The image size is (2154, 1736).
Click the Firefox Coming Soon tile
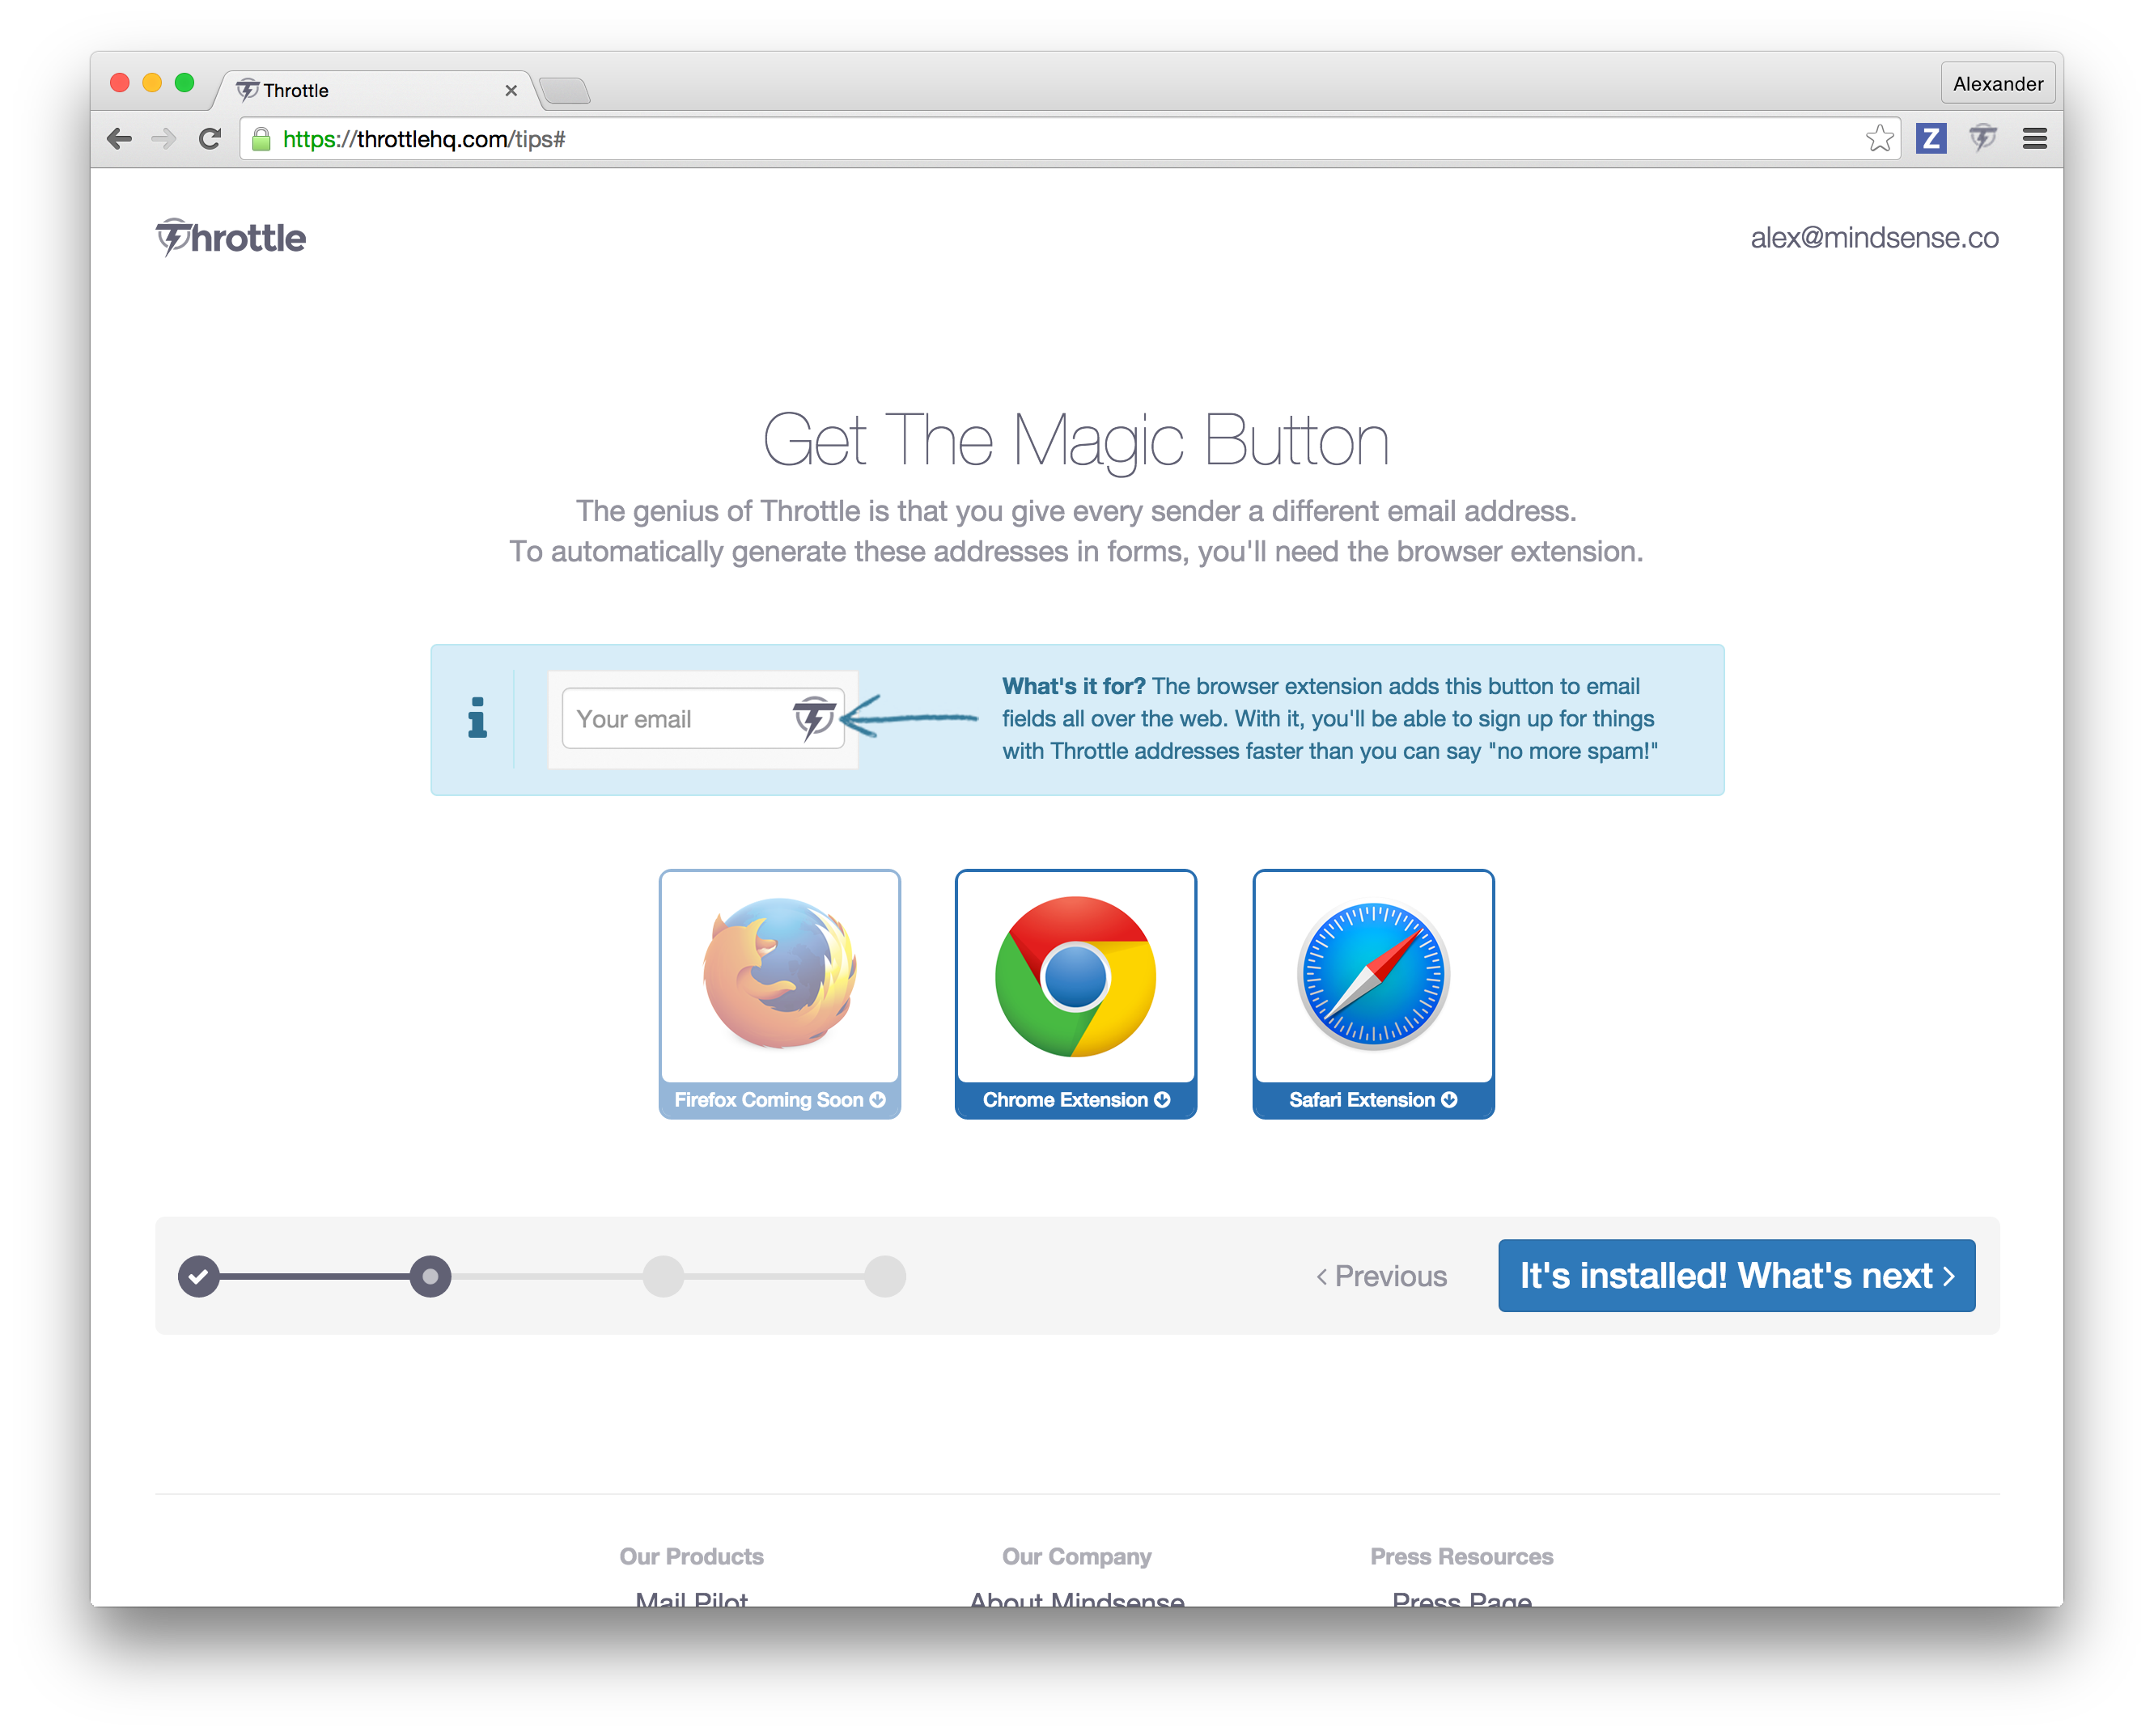click(x=779, y=993)
